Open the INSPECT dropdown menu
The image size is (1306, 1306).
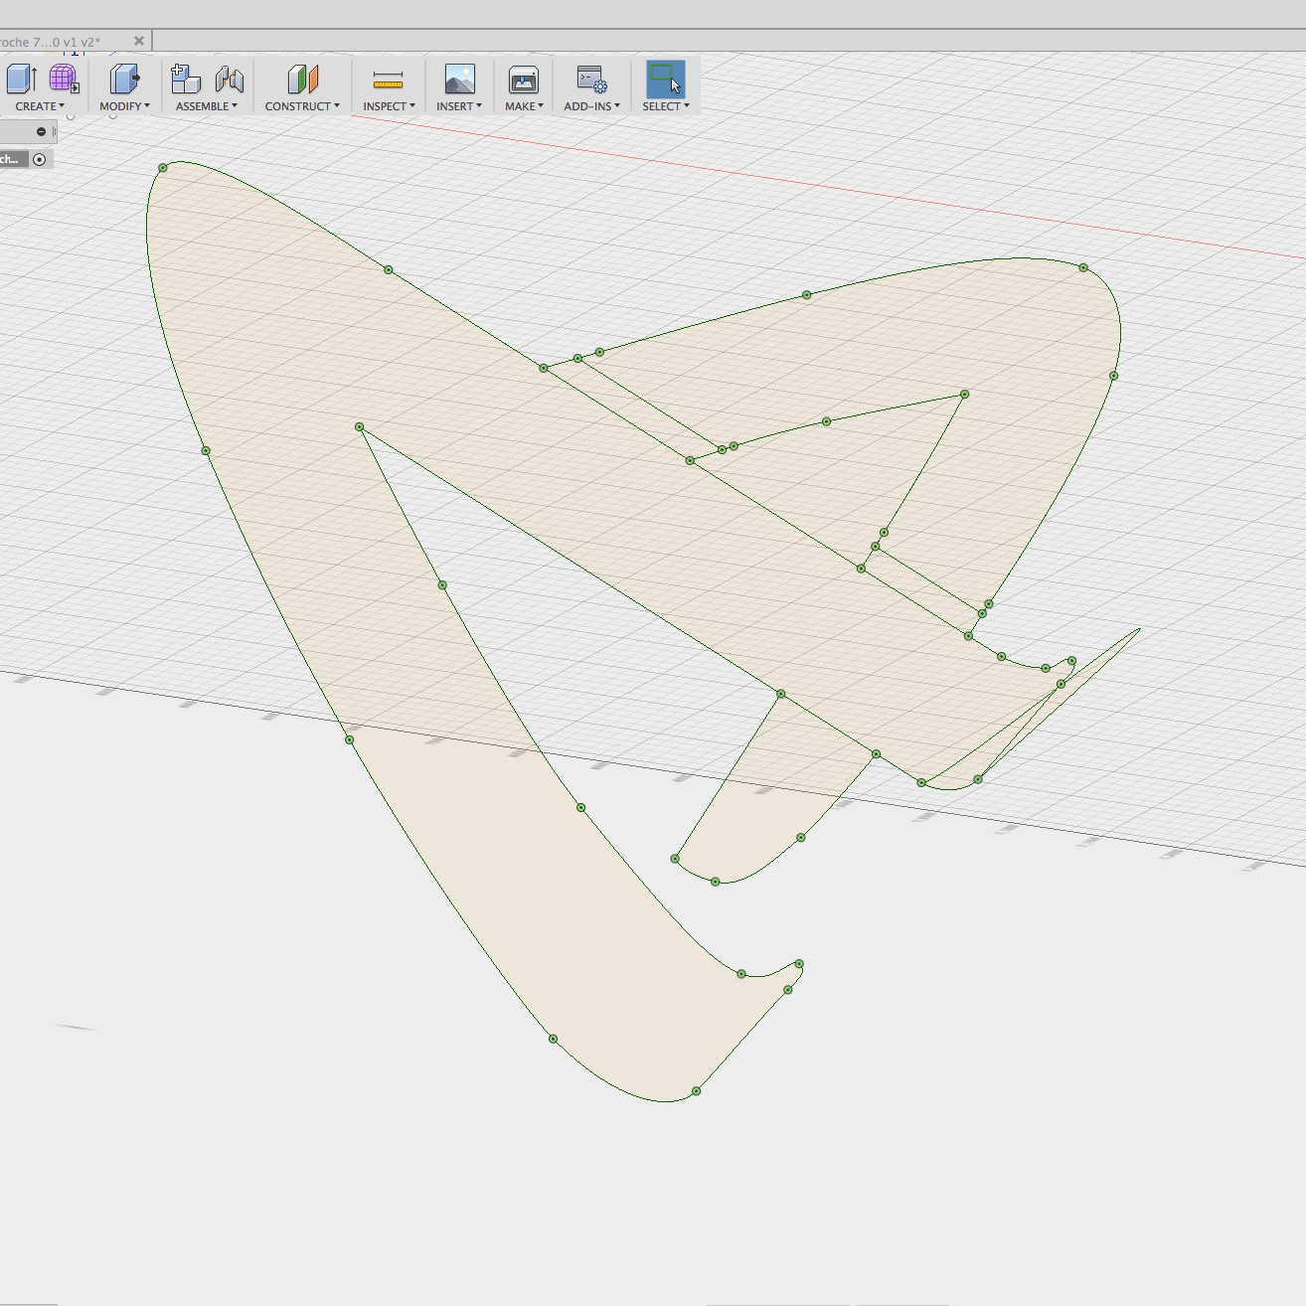(x=389, y=106)
